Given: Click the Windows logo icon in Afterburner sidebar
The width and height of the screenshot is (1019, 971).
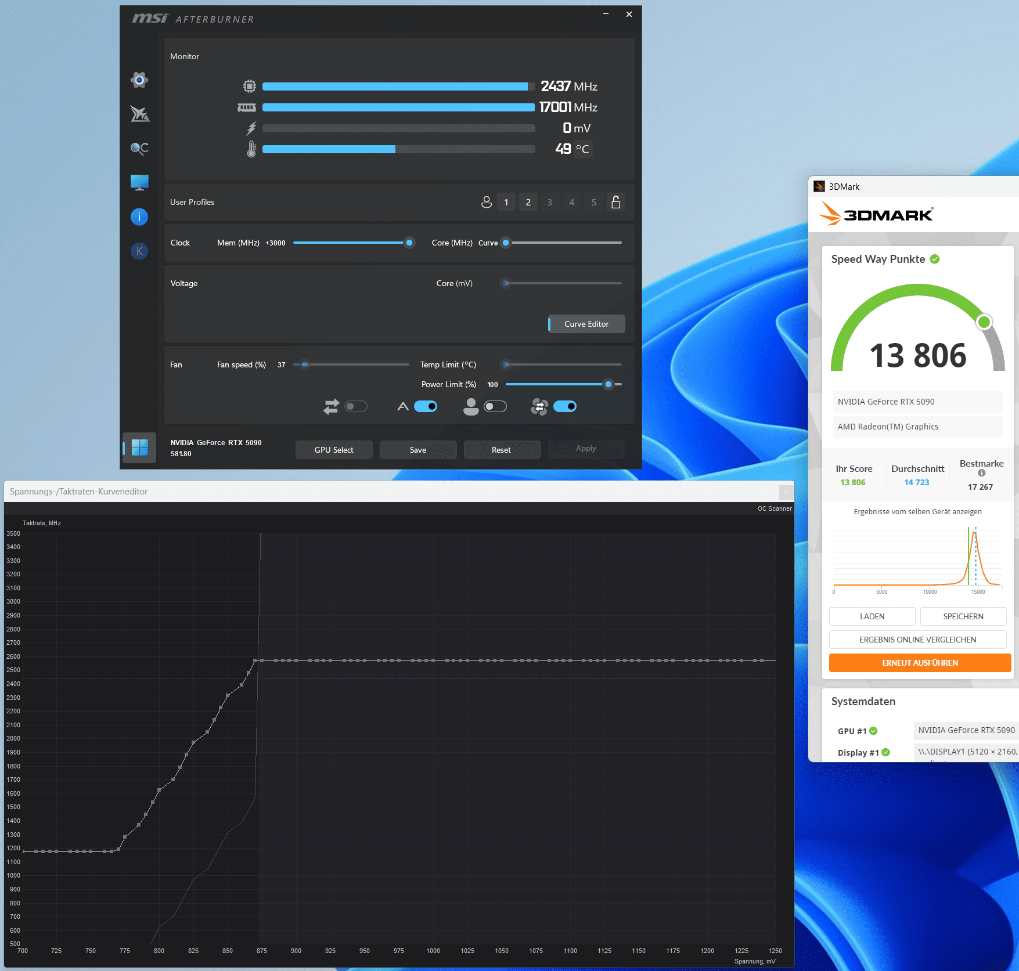Looking at the screenshot, I should [x=139, y=447].
